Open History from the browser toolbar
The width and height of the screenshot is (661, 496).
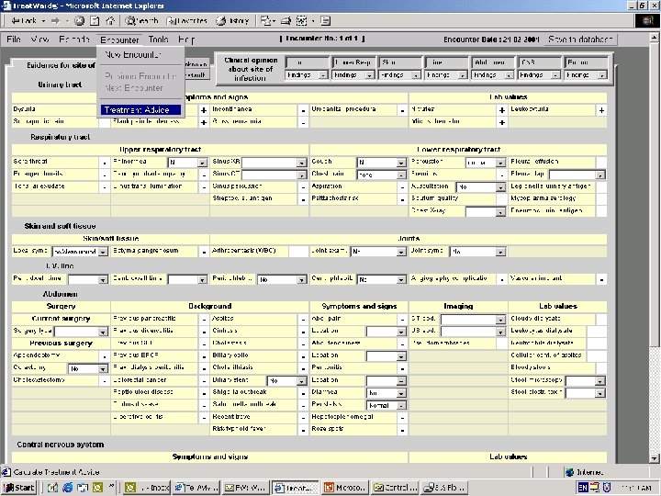pos(233,20)
